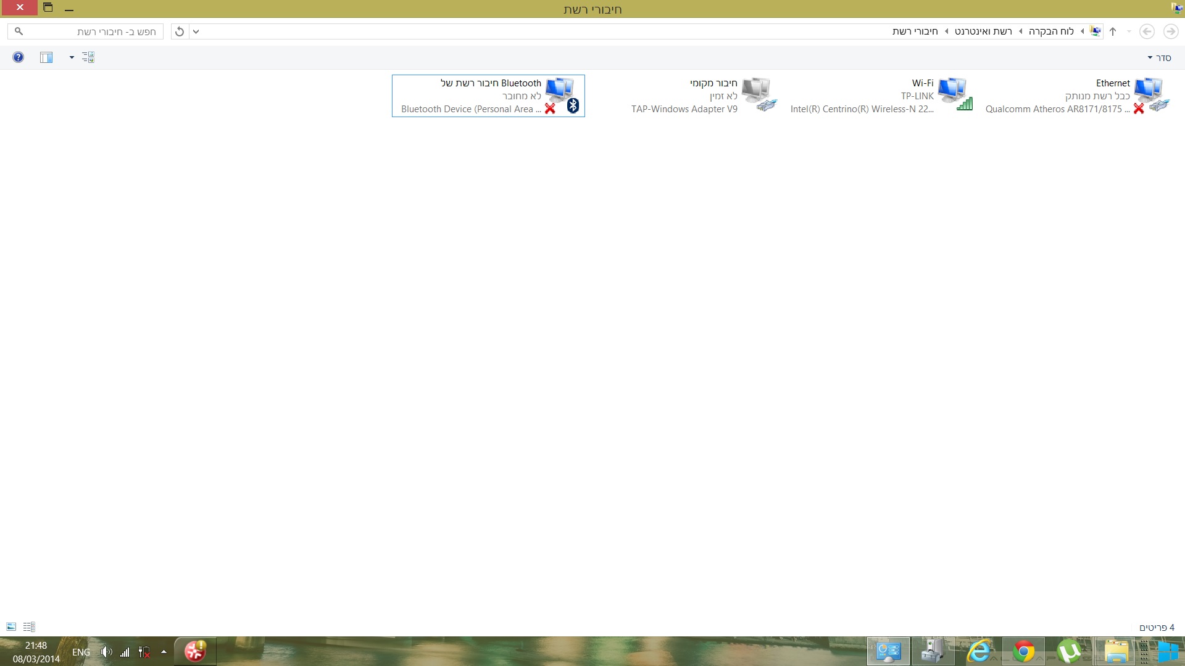The image size is (1185, 666).
Task: Open the help question mark icon
Action: 19,57
